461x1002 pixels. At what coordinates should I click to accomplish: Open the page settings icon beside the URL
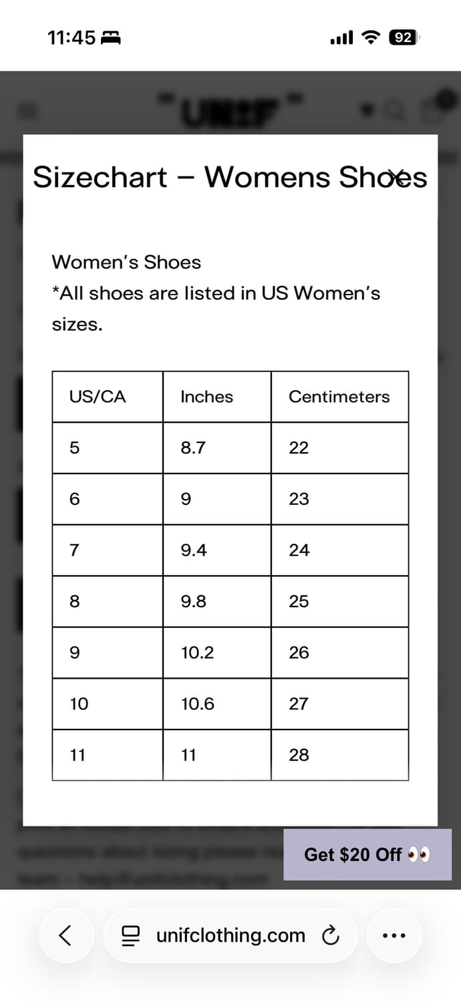click(x=130, y=936)
